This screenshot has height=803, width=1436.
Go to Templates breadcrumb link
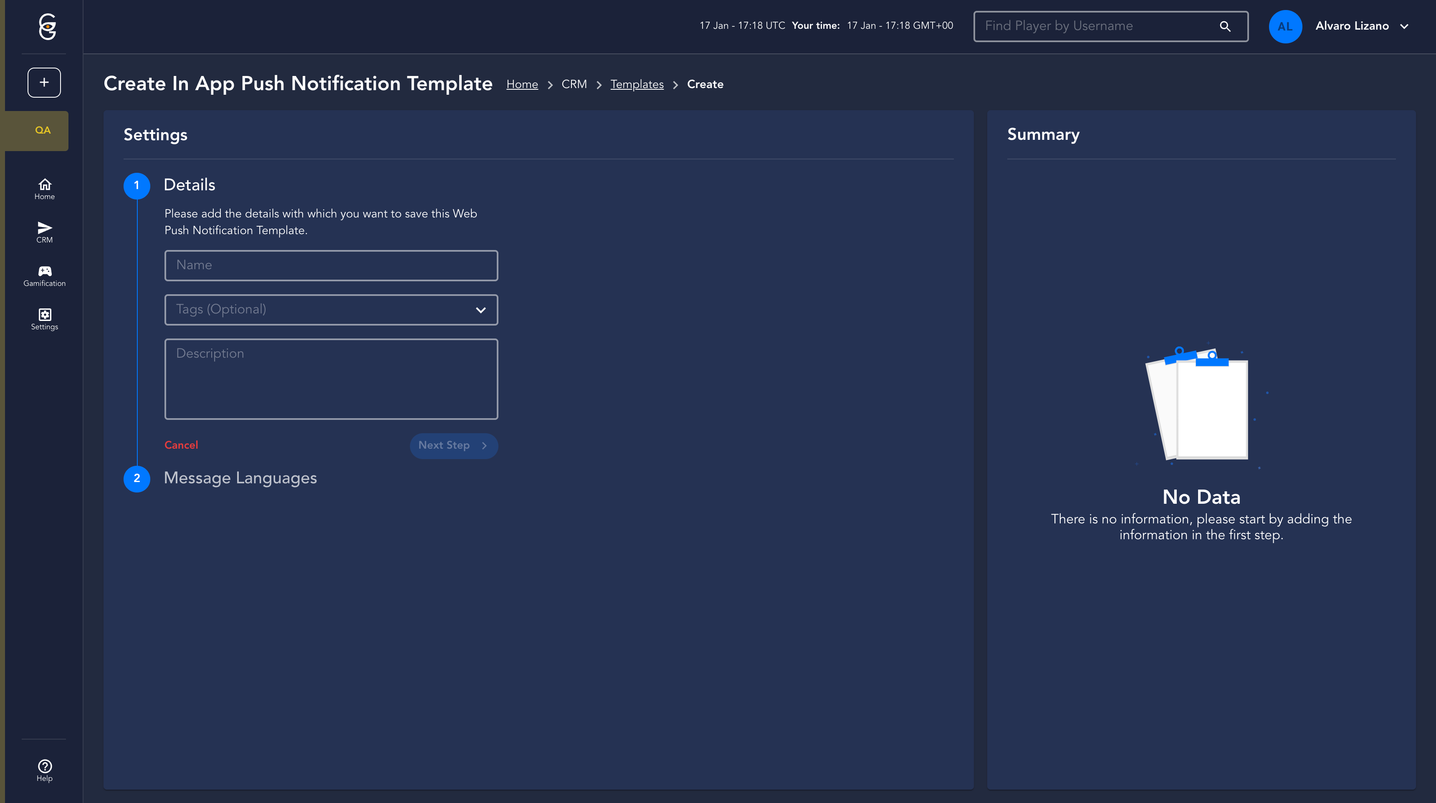tap(637, 84)
